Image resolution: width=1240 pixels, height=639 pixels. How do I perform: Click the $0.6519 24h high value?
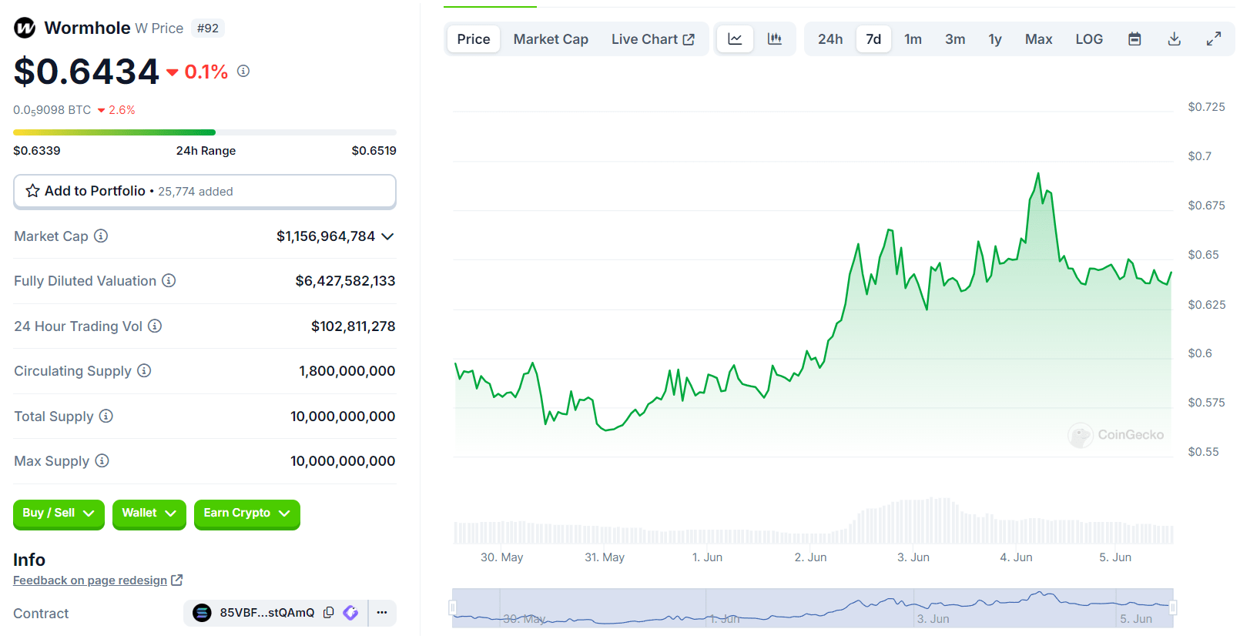tap(374, 151)
